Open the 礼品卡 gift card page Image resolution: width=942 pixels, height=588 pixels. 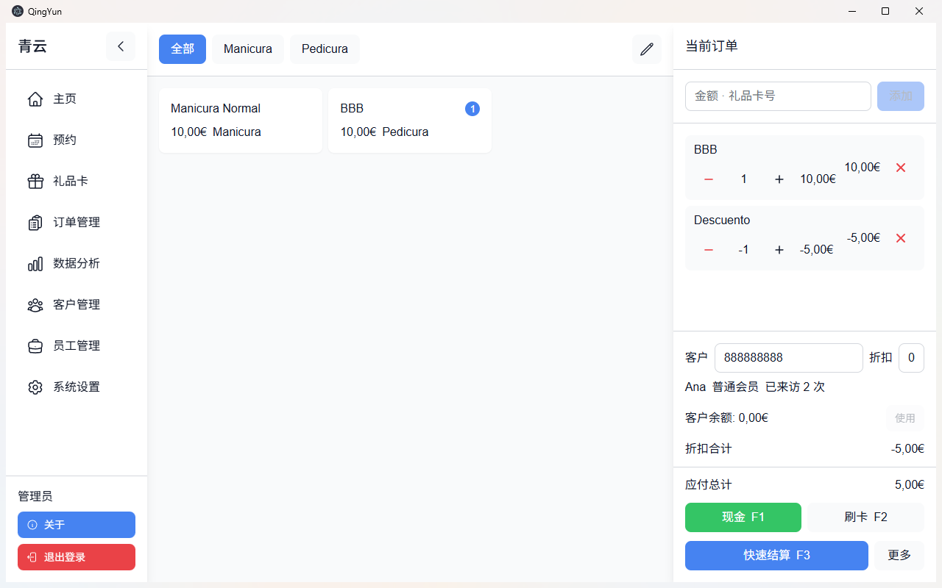[x=77, y=181]
